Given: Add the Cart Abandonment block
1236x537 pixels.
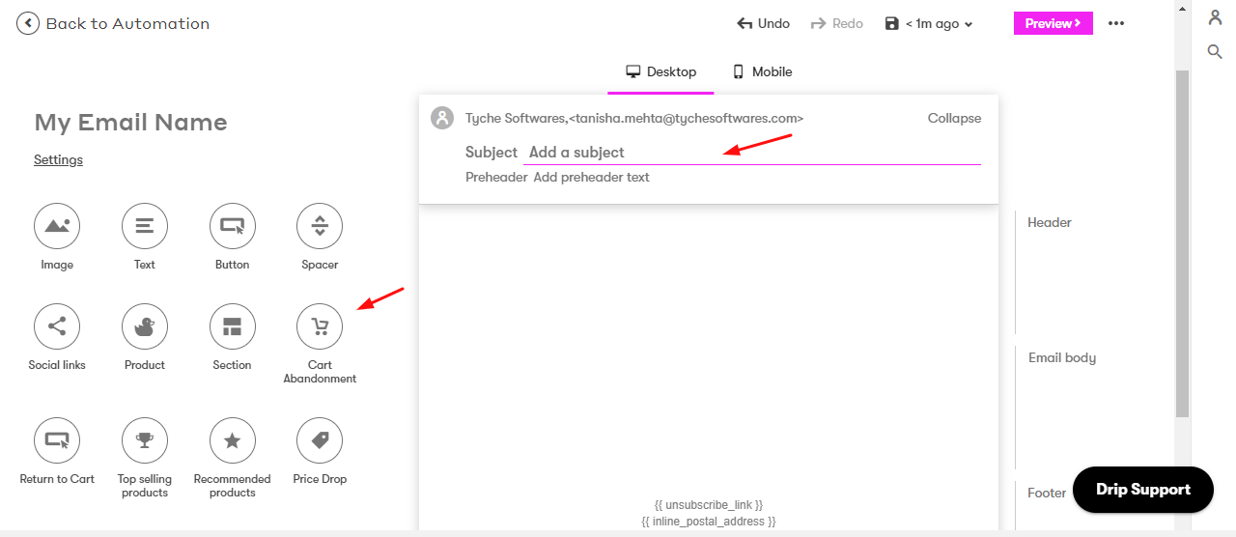Looking at the screenshot, I should 320,326.
